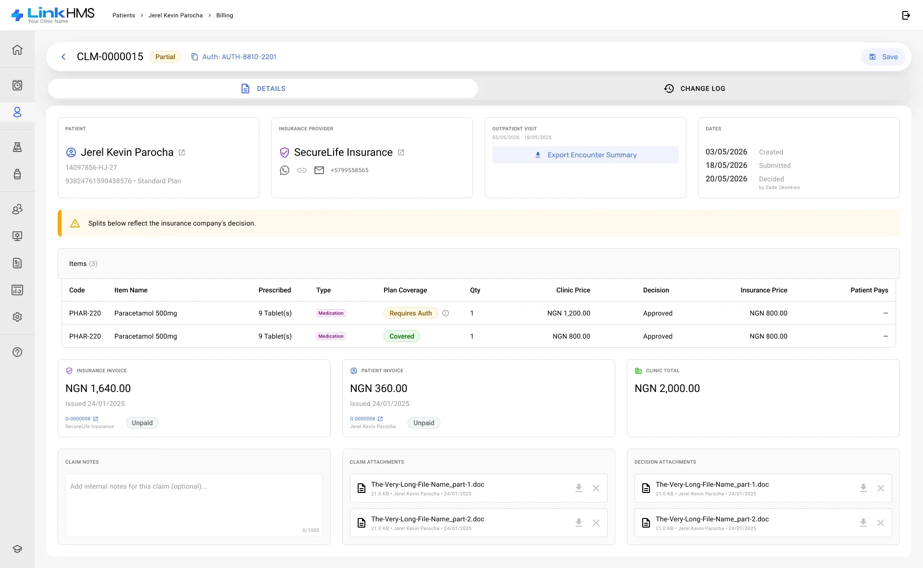Open the staff users sidebar icon
Image resolution: width=923 pixels, height=568 pixels.
pos(17,209)
